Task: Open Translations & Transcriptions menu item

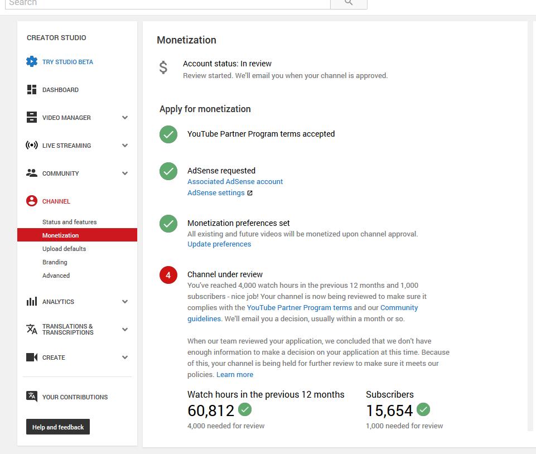Action: coord(67,329)
